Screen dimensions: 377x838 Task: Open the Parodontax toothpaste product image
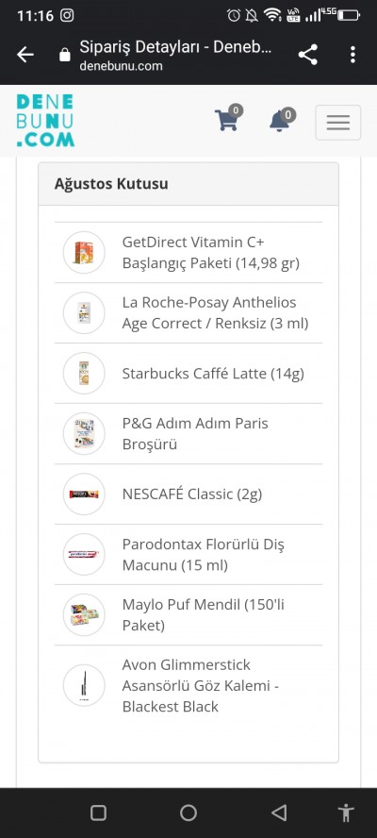pos(84,554)
